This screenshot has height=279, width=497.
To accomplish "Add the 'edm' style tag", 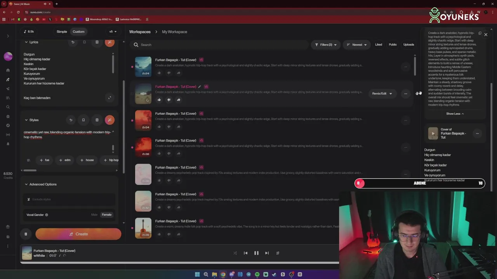I will pos(65,160).
